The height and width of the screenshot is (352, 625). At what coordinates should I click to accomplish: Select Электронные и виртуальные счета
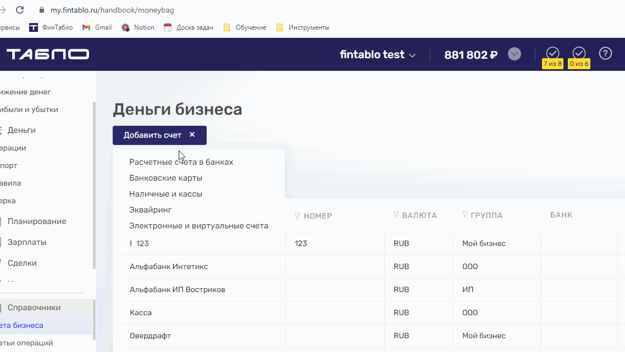pyautogui.click(x=198, y=226)
